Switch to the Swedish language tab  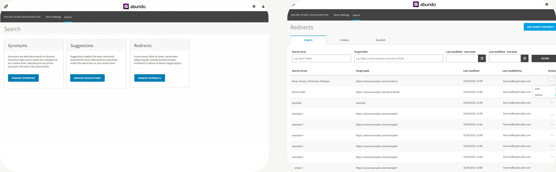click(381, 40)
